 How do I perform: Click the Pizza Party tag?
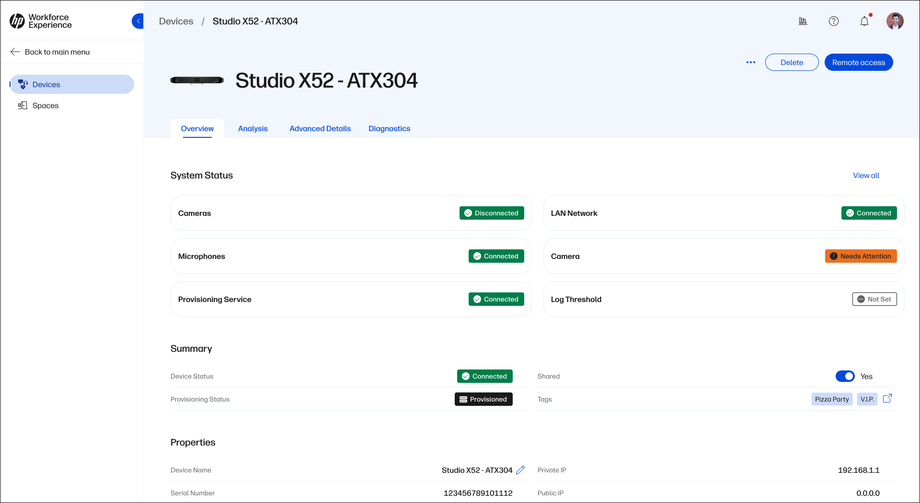coord(832,399)
